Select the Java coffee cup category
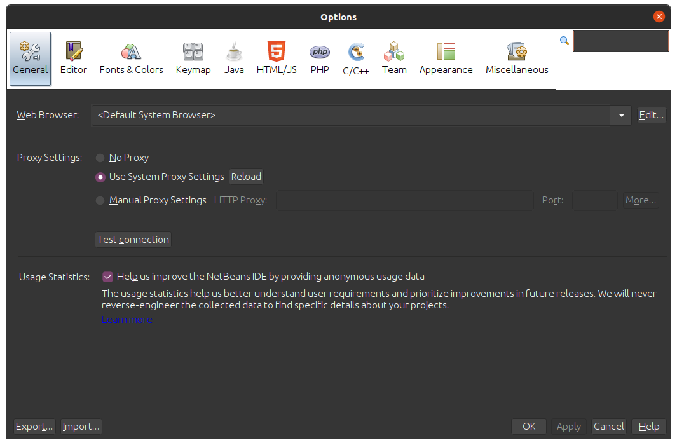Image resolution: width=677 pixels, height=445 pixels. [x=234, y=58]
